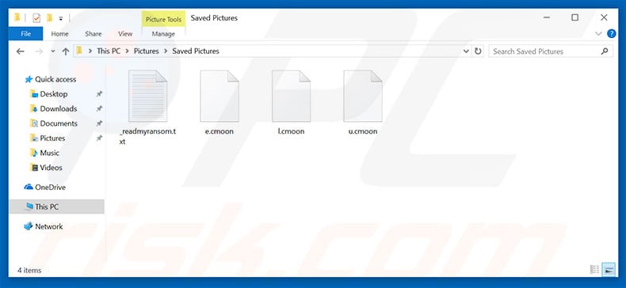626x288 pixels.
Task: Select the u.cmoon file icon
Action: coord(363,97)
